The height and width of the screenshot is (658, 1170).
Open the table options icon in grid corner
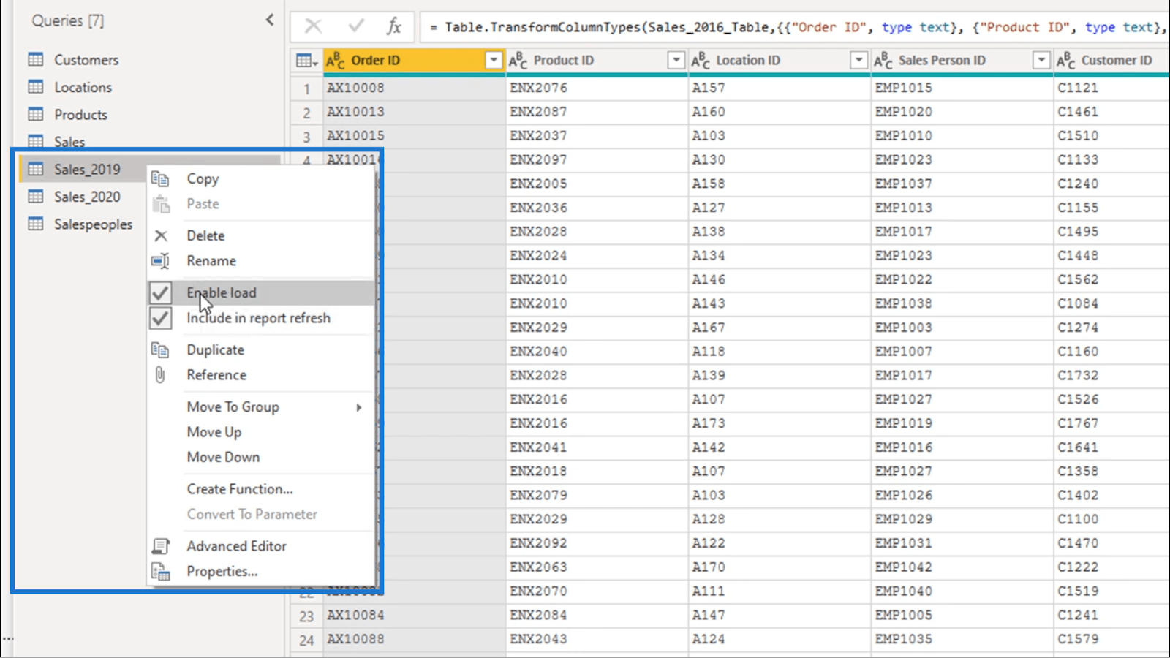coord(306,61)
